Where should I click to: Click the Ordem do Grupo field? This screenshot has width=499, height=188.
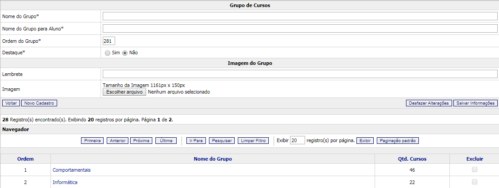(108, 41)
